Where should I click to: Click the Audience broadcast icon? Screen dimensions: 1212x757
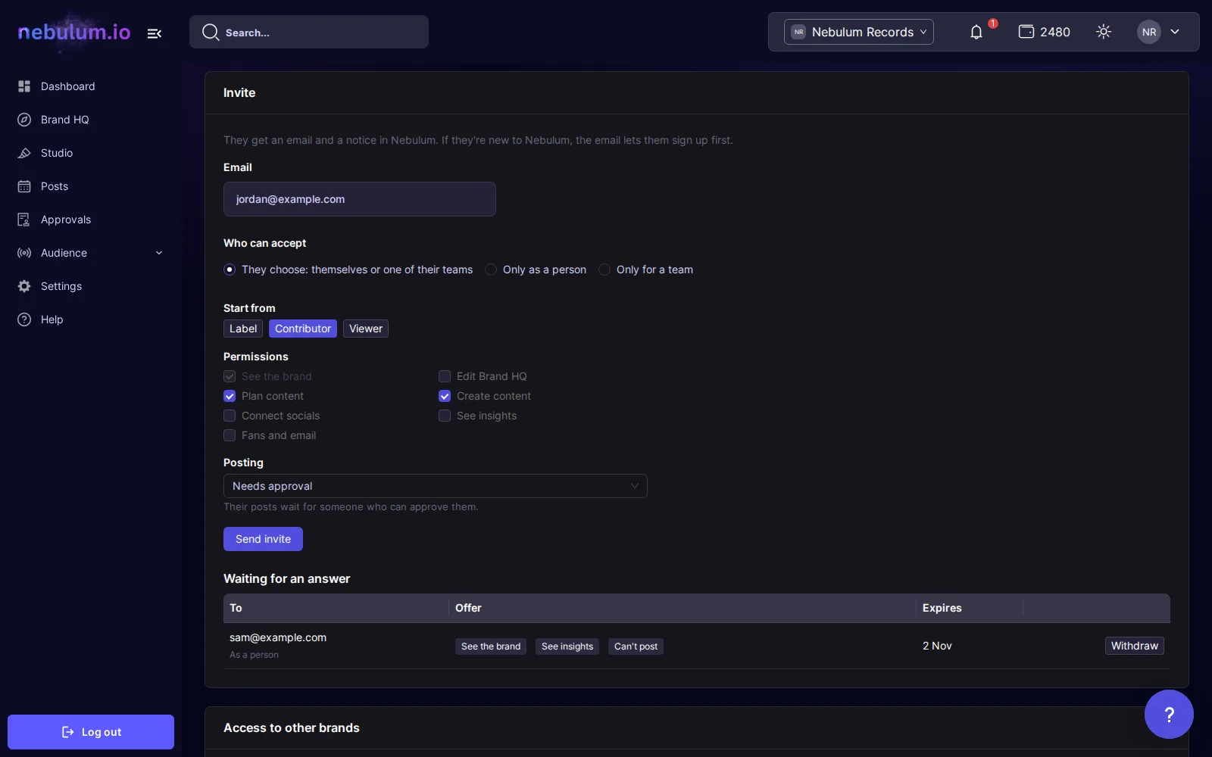click(24, 253)
